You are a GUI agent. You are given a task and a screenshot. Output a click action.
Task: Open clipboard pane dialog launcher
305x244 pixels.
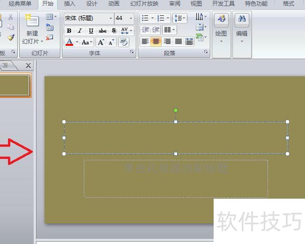pos(13,51)
